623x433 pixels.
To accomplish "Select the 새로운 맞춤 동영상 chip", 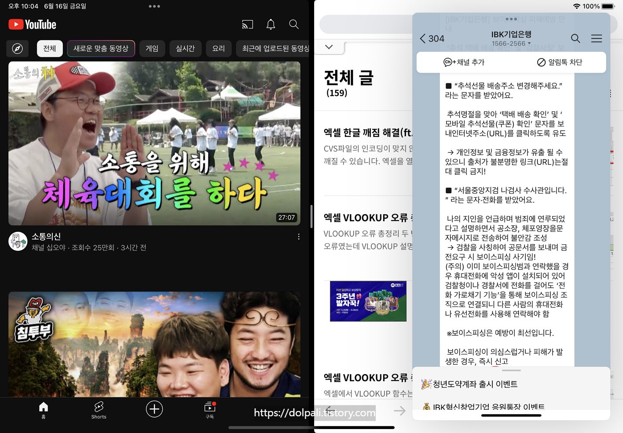I will (101, 48).
